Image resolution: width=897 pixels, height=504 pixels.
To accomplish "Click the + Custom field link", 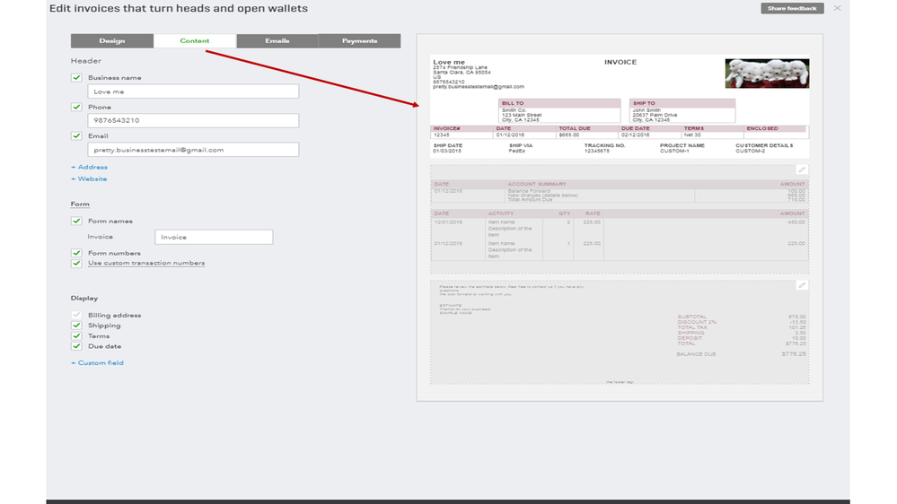I will point(97,363).
